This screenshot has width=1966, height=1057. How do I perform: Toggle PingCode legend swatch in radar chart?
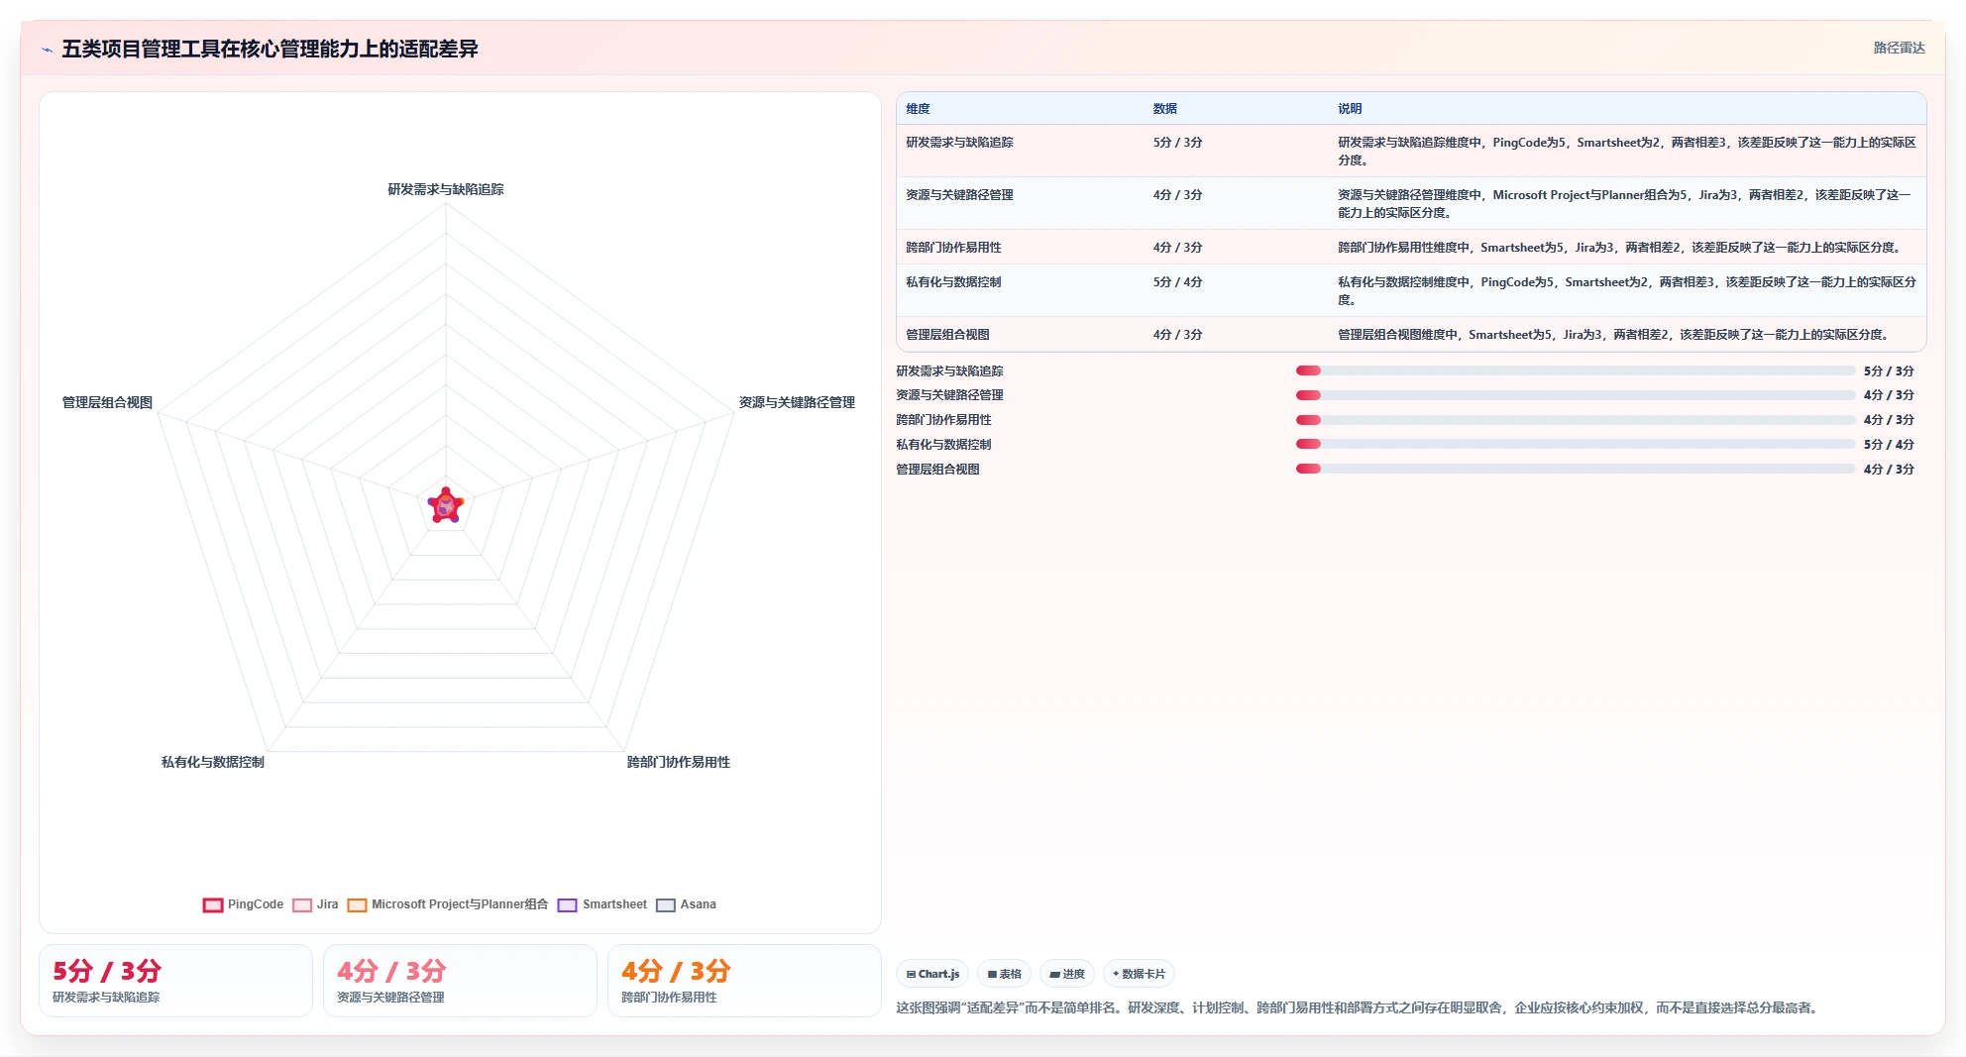coord(213,904)
